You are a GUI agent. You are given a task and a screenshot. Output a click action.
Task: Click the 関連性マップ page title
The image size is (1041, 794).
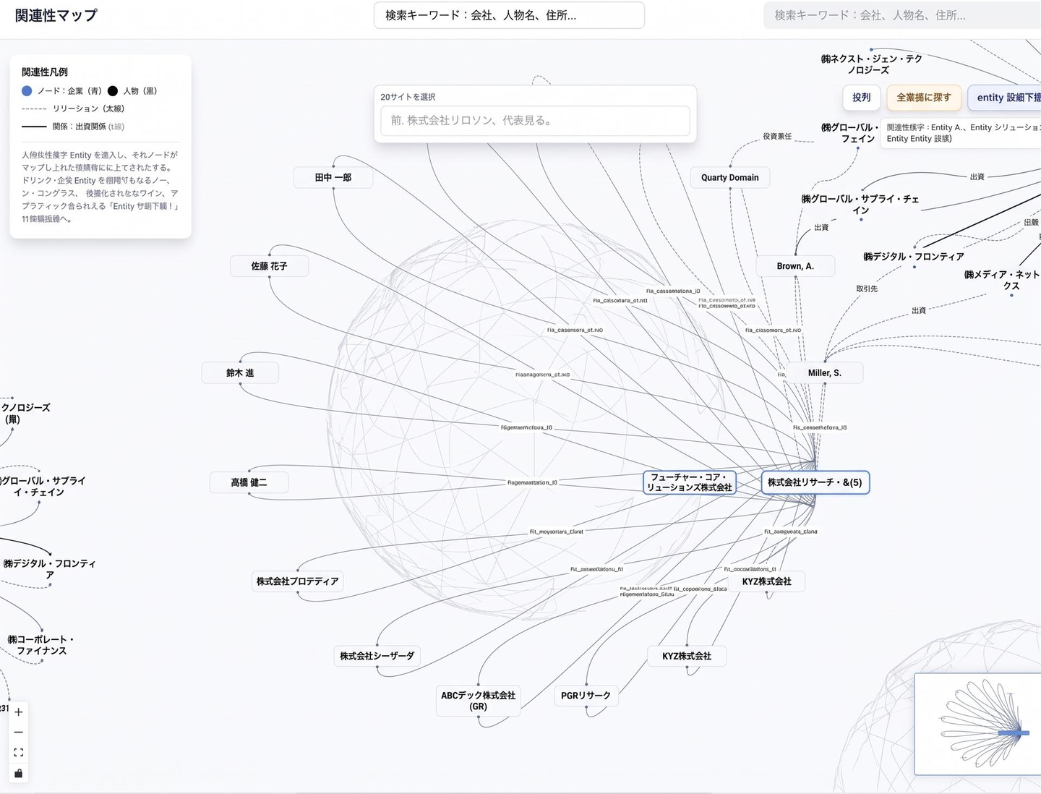pyautogui.click(x=56, y=15)
